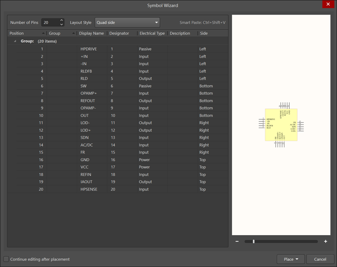
Task: Zoom in preview with plus icon
Action: tap(325, 241)
